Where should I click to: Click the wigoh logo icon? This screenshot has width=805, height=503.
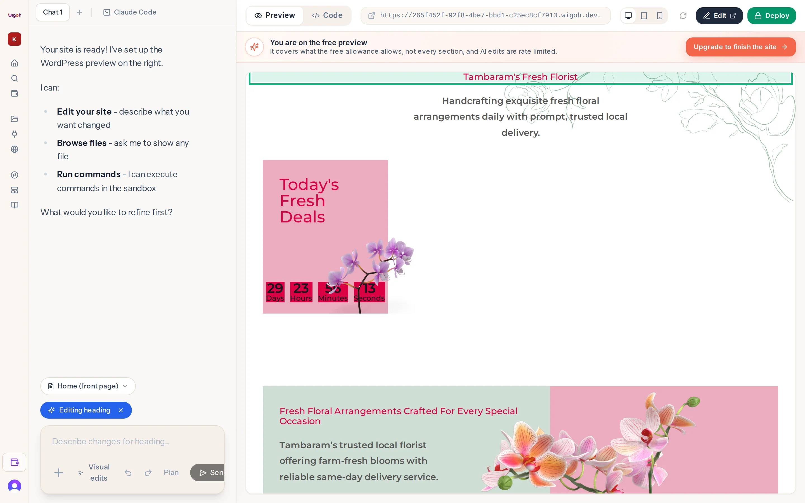[x=14, y=15]
